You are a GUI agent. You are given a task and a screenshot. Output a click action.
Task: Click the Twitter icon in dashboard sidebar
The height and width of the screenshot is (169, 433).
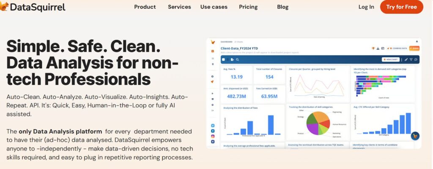(x=212, y=125)
